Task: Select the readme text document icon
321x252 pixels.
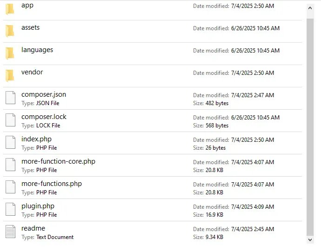Action: tap(10, 232)
